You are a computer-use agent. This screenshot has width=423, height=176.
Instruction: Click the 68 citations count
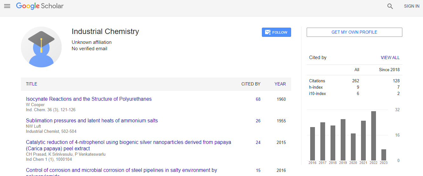coord(258,99)
